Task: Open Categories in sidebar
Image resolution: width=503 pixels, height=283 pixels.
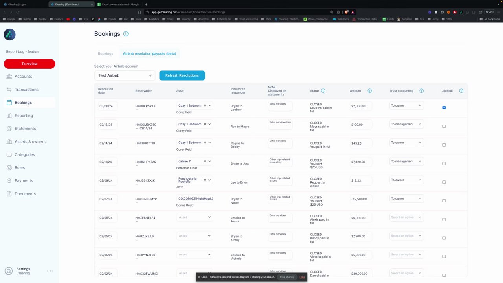Action: [x=24, y=154]
